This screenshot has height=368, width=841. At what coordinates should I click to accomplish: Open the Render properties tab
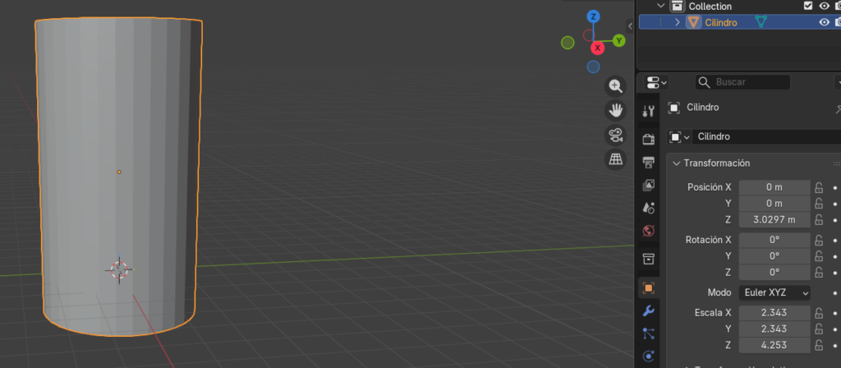tap(649, 139)
